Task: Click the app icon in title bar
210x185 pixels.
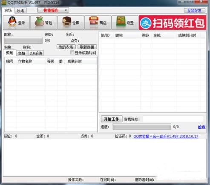Action: point(3,3)
